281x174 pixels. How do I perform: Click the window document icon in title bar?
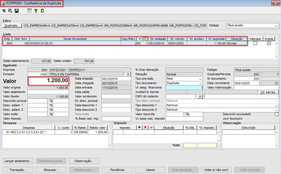click(3, 3)
